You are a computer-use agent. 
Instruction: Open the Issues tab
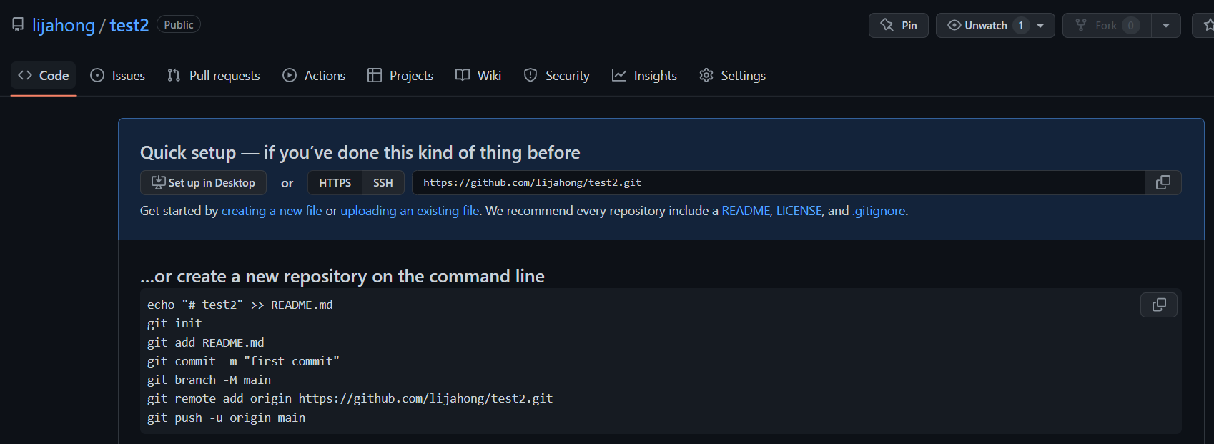(118, 75)
